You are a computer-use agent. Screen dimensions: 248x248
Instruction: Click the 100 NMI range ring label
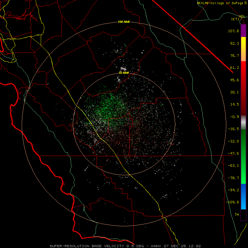pos(124,22)
